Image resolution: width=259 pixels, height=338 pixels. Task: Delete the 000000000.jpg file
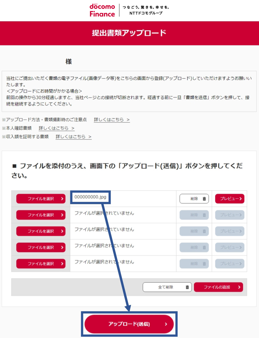pyautogui.click(x=194, y=199)
